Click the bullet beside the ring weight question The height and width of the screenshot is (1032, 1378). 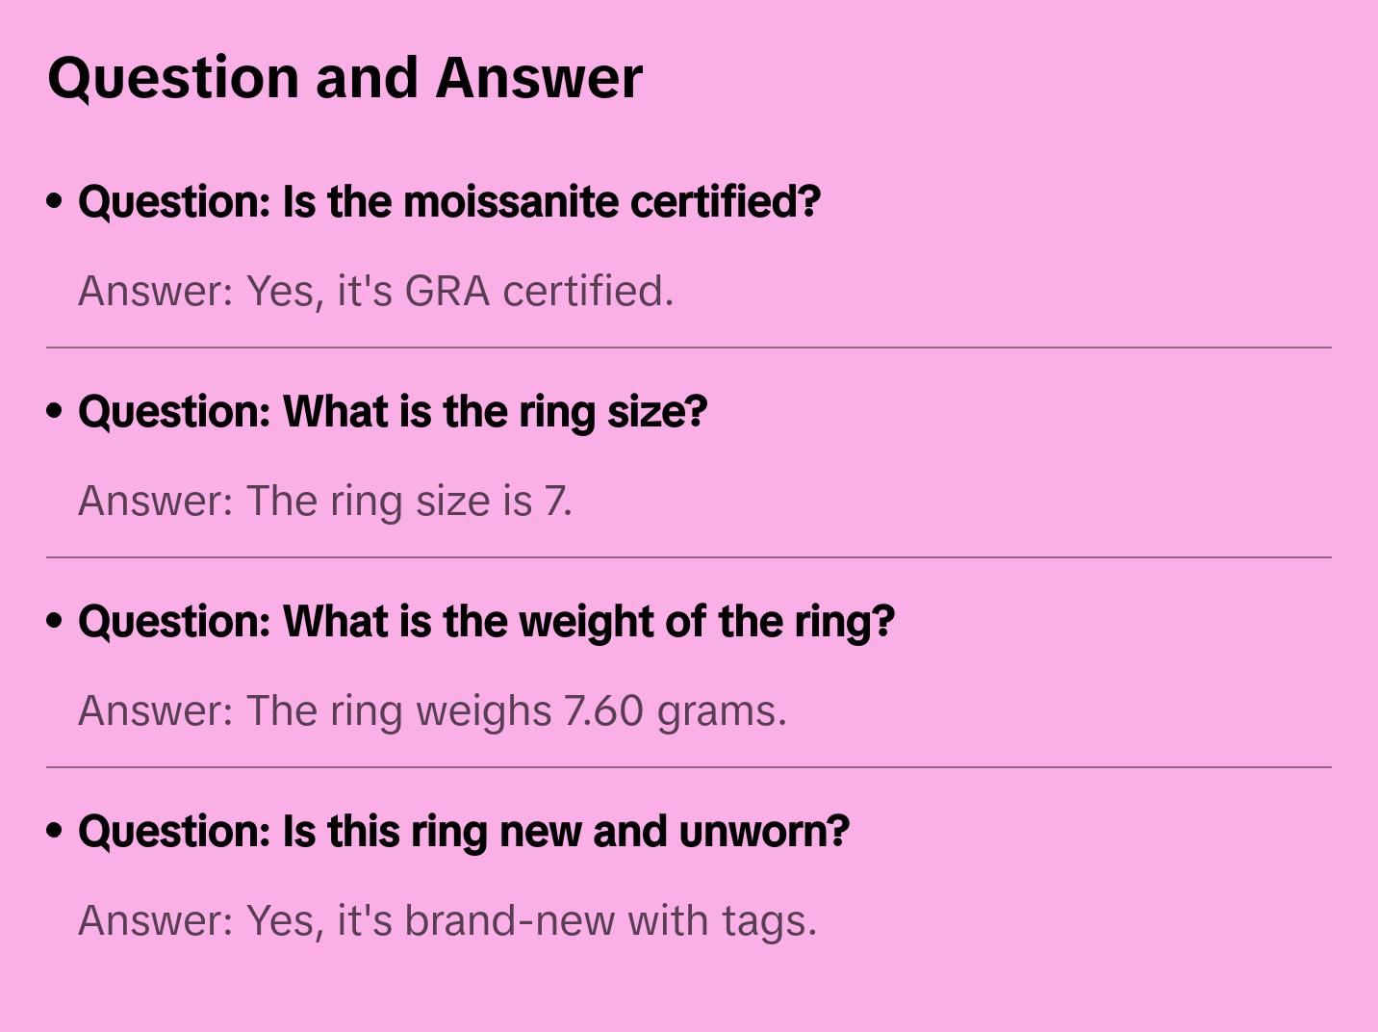pos(55,621)
